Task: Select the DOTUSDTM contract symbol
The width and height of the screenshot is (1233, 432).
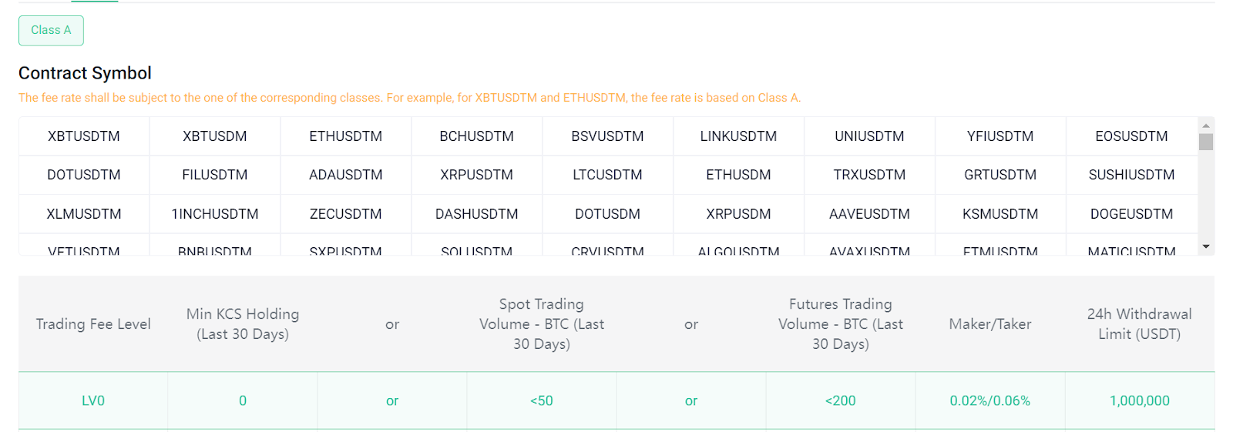Action: point(84,175)
